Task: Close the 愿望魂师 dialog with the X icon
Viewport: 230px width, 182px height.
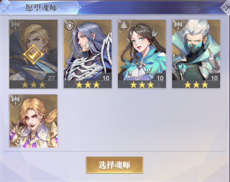Action: click(226, 8)
